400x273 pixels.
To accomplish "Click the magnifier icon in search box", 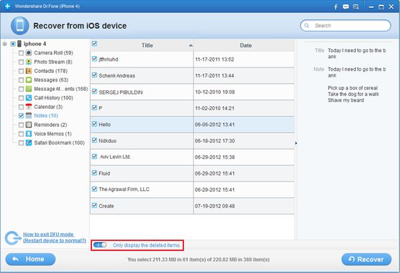I will click(x=307, y=25).
